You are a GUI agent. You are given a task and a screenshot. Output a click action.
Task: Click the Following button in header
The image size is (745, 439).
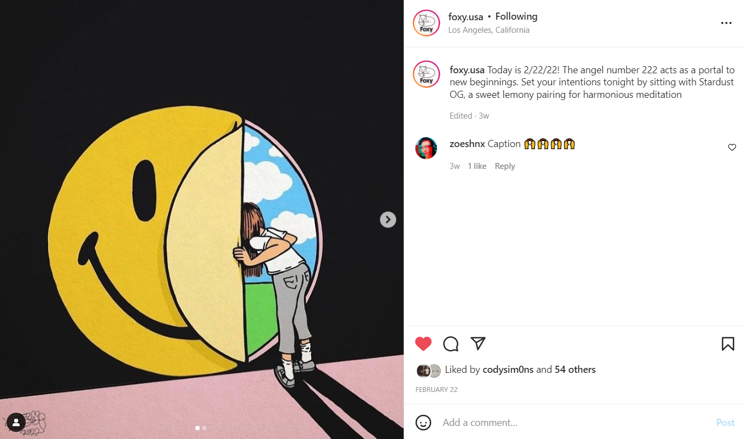click(516, 16)
